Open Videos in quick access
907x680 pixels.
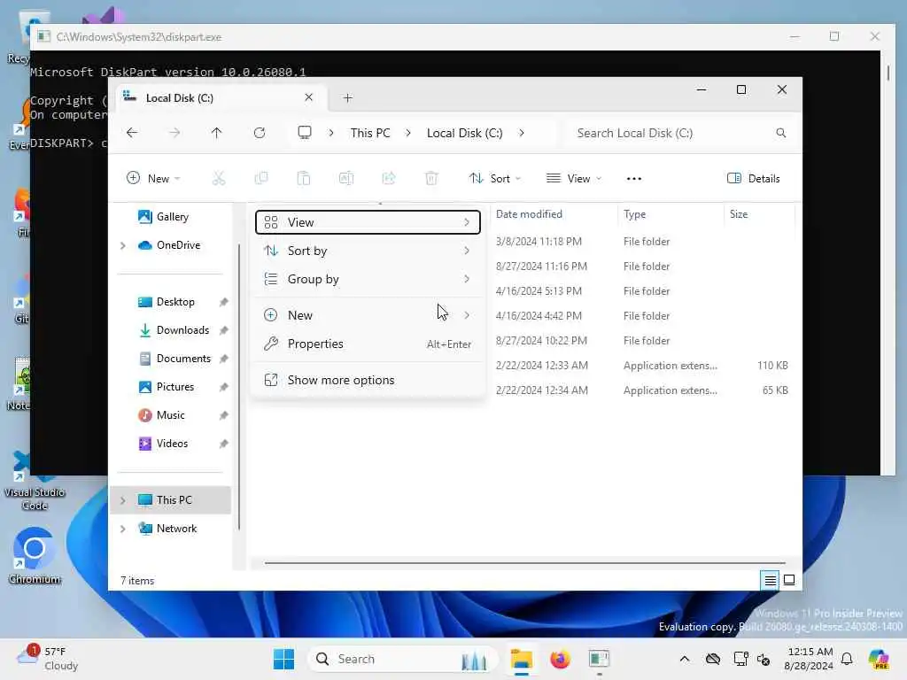pyautogui.click(x=171, y=444)
